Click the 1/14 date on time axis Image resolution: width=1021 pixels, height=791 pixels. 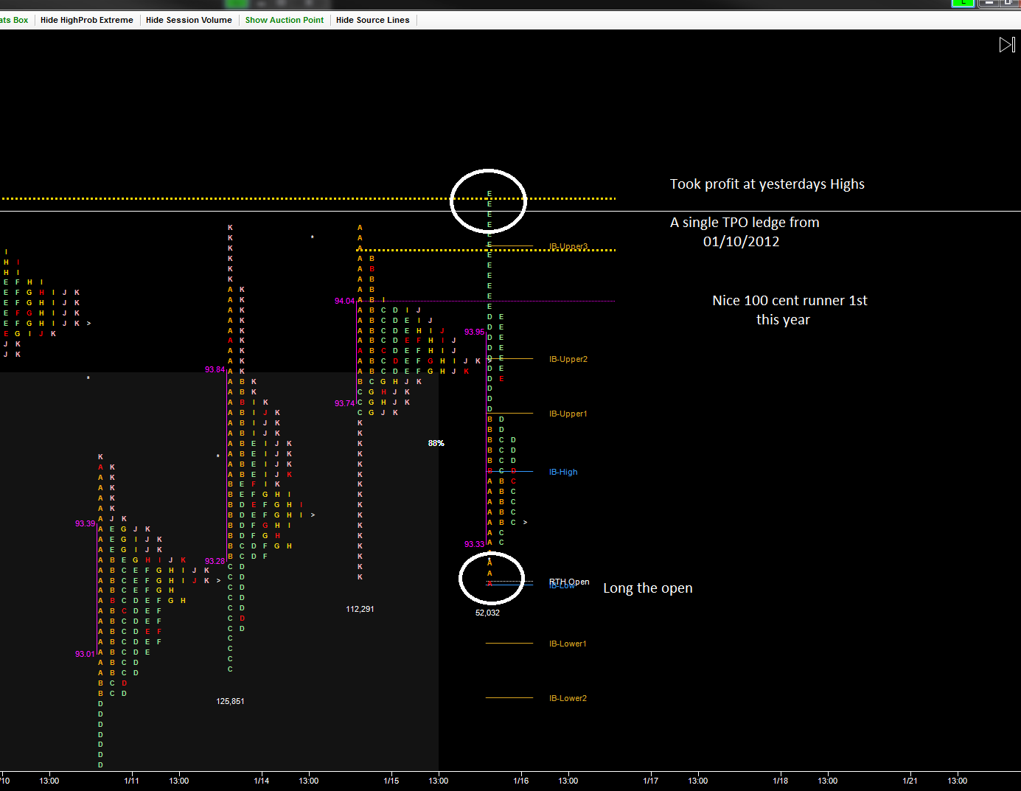[x=262, y=781]
